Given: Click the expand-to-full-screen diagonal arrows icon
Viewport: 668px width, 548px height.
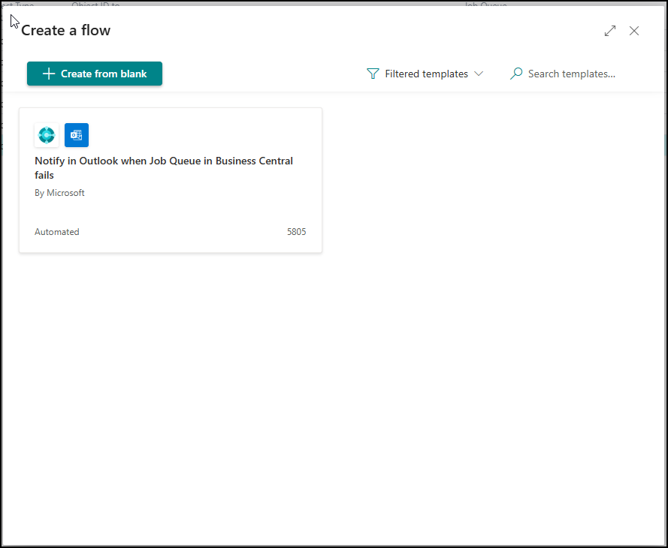Looking at the screenshot, I should pos(609,31).
